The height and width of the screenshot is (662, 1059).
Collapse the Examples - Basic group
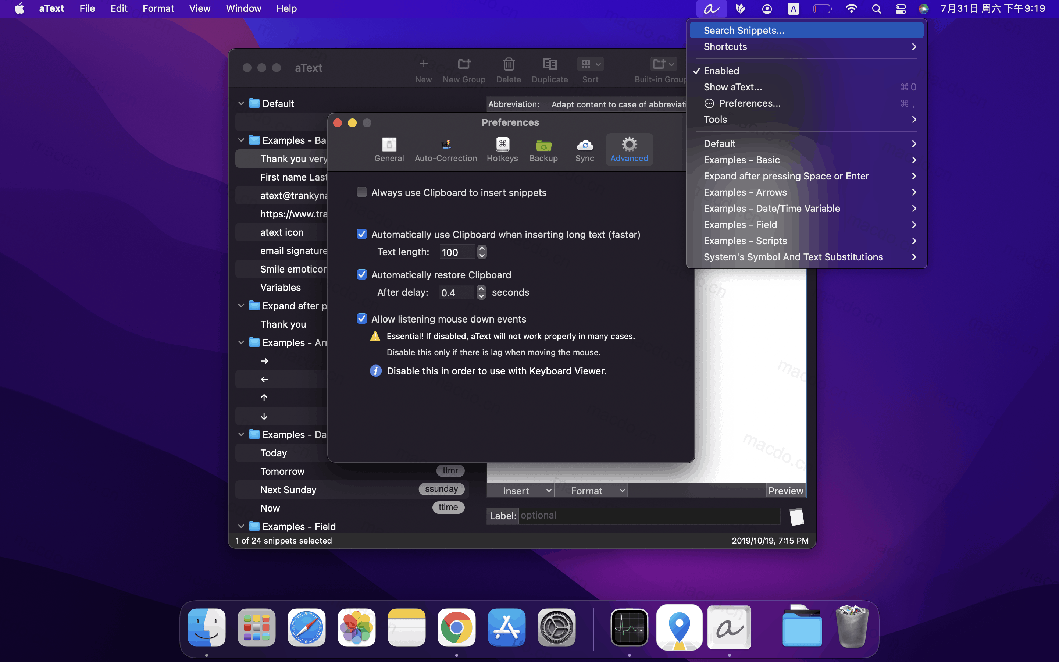point(241,140)
